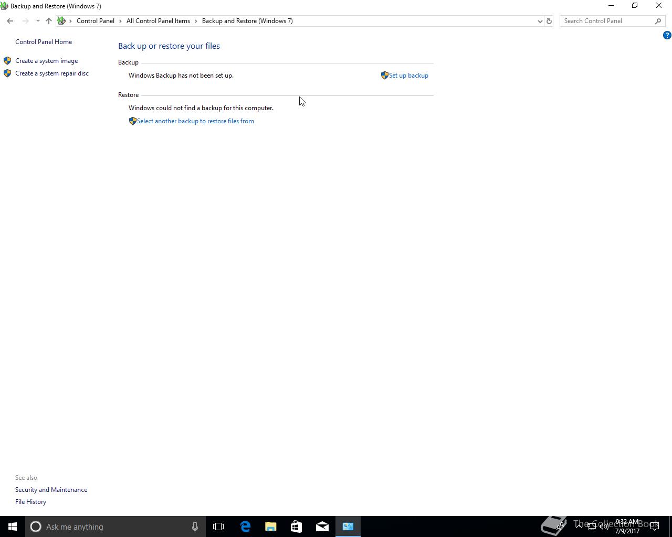
Task: Click shield icon beside system repair disc
Action: pos(7,73)
